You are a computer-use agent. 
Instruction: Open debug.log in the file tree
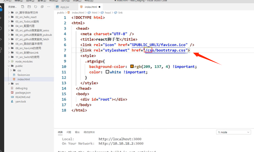pos(21,88)
